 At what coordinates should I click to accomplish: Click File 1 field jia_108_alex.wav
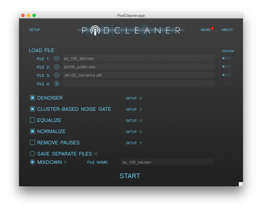tap(139, 58)
